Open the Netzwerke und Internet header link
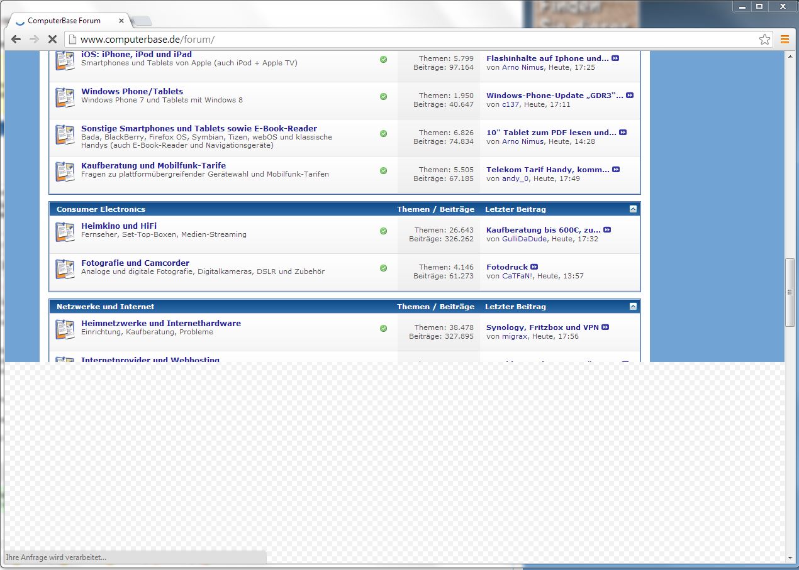This screenshot has width=799, height=570. pyautogui.click(x=105, y=307)
